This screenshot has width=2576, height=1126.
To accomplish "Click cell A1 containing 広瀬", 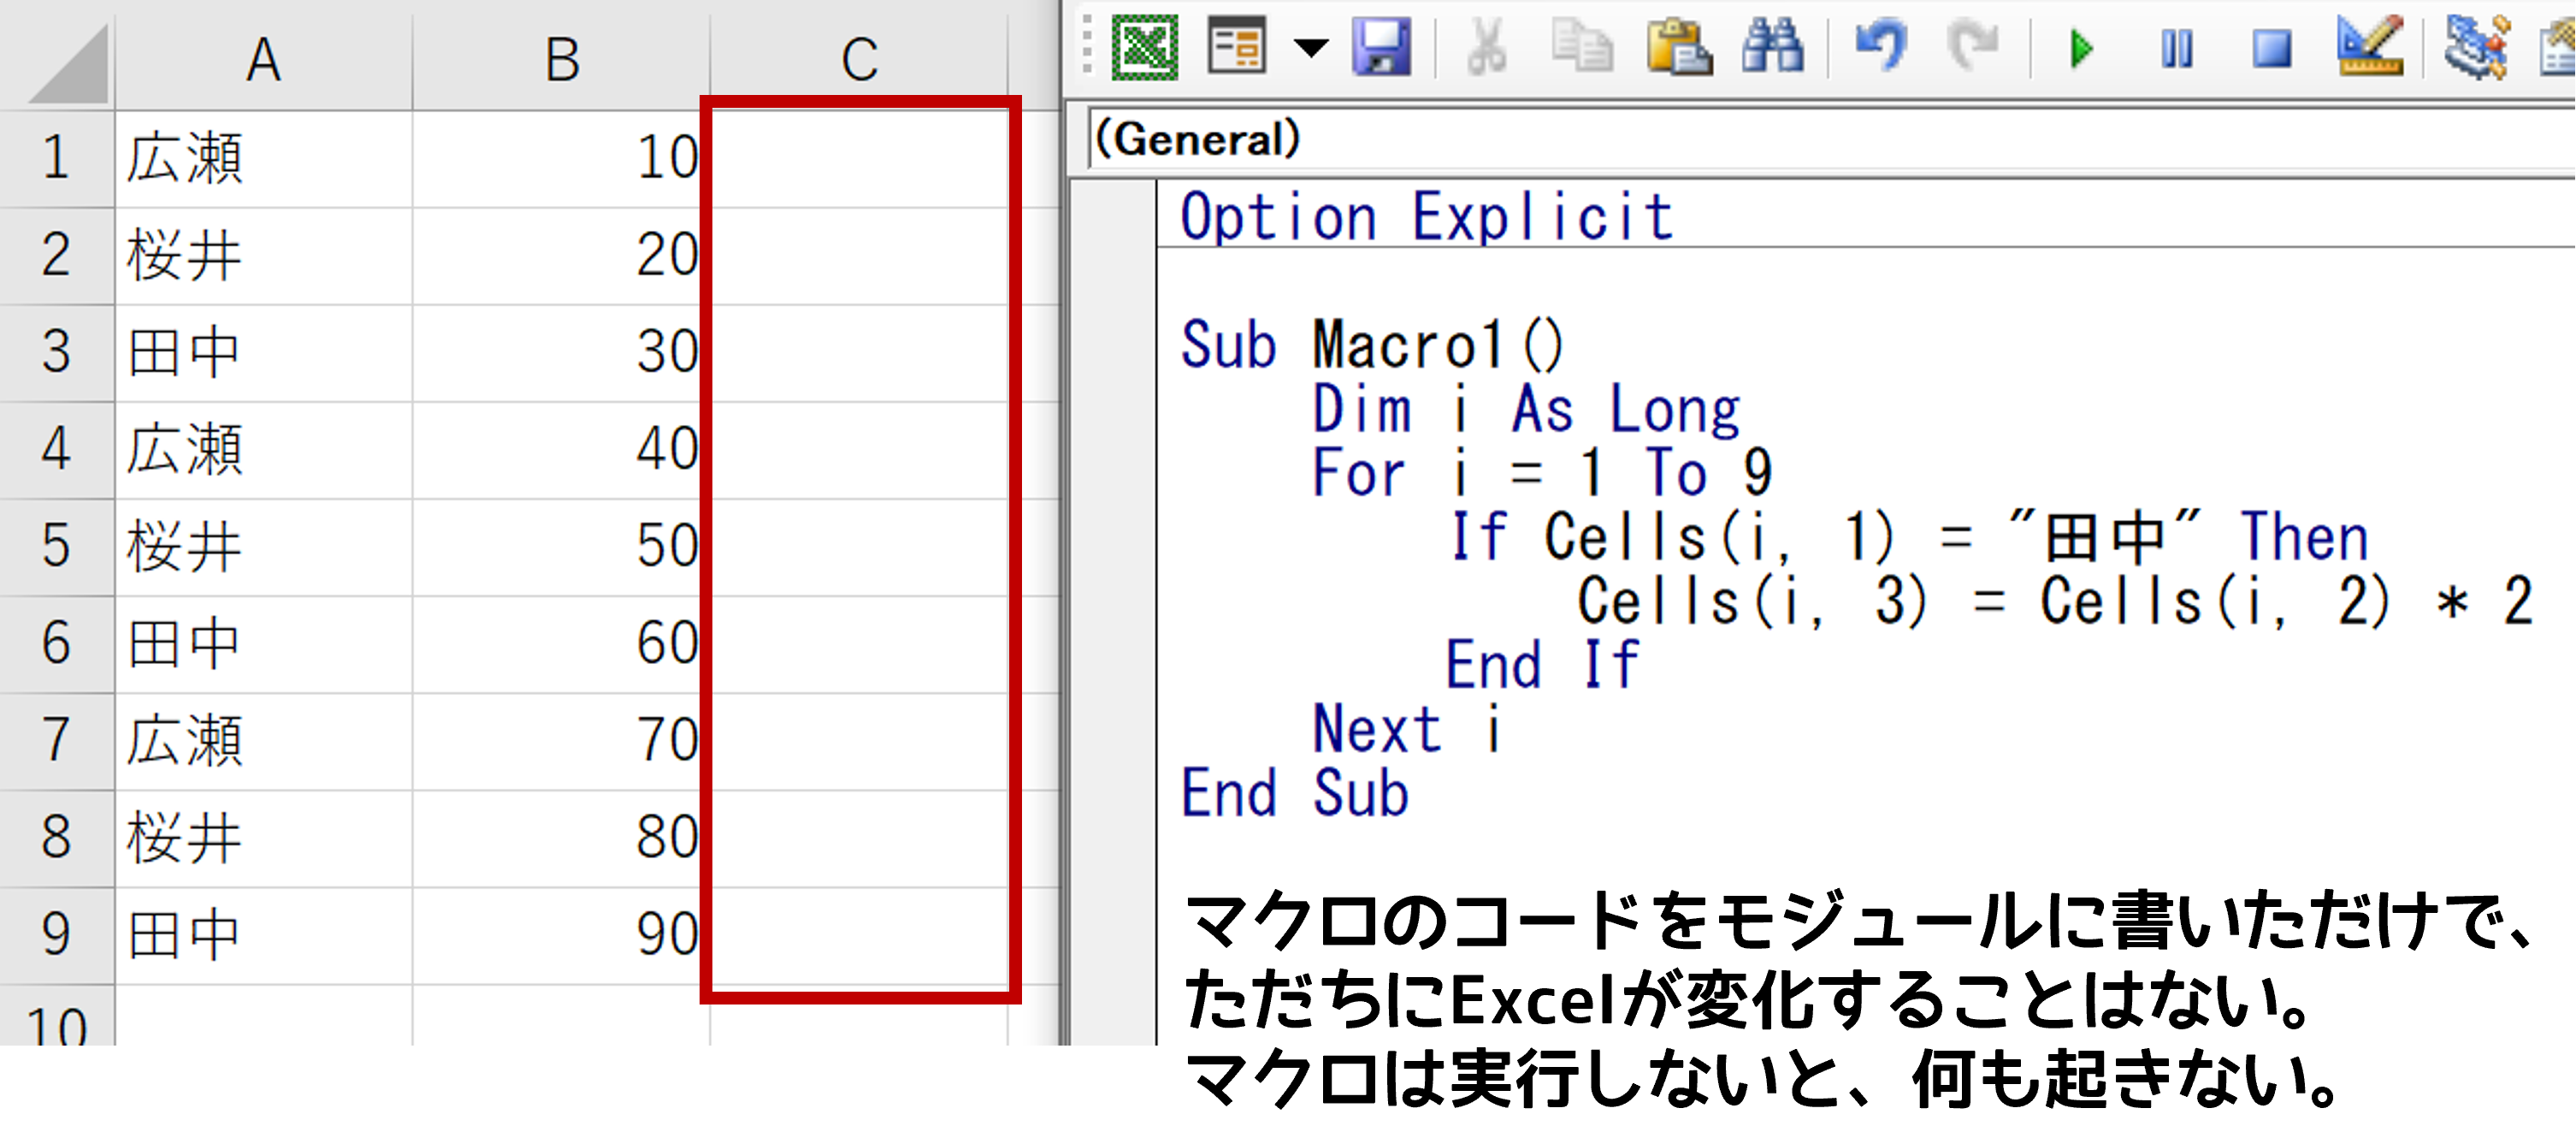I will point(264,158).
